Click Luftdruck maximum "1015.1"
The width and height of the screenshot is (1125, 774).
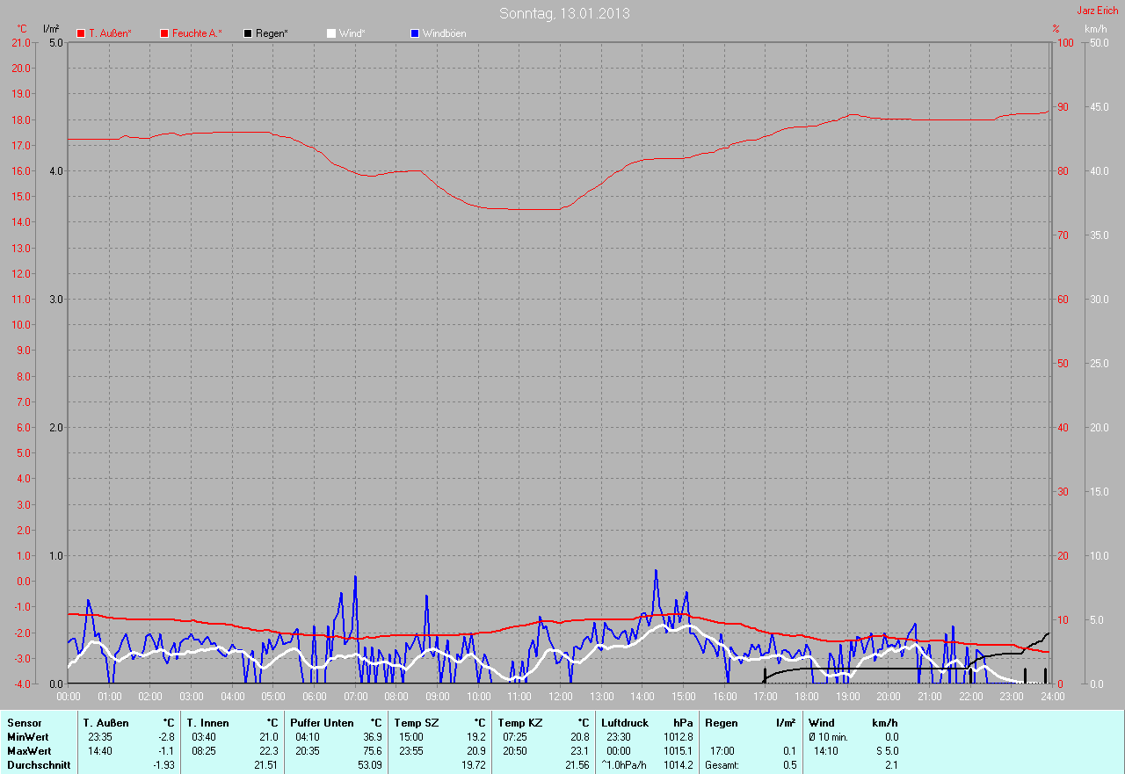[679, 751]
